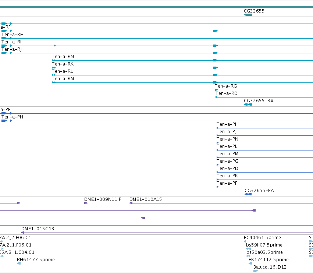
Task: Select DME1-010A15 clone label
Action: (146, 199)
